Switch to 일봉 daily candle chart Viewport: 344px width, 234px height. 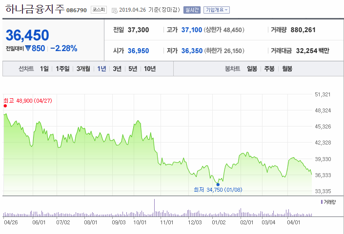(252, 69)
